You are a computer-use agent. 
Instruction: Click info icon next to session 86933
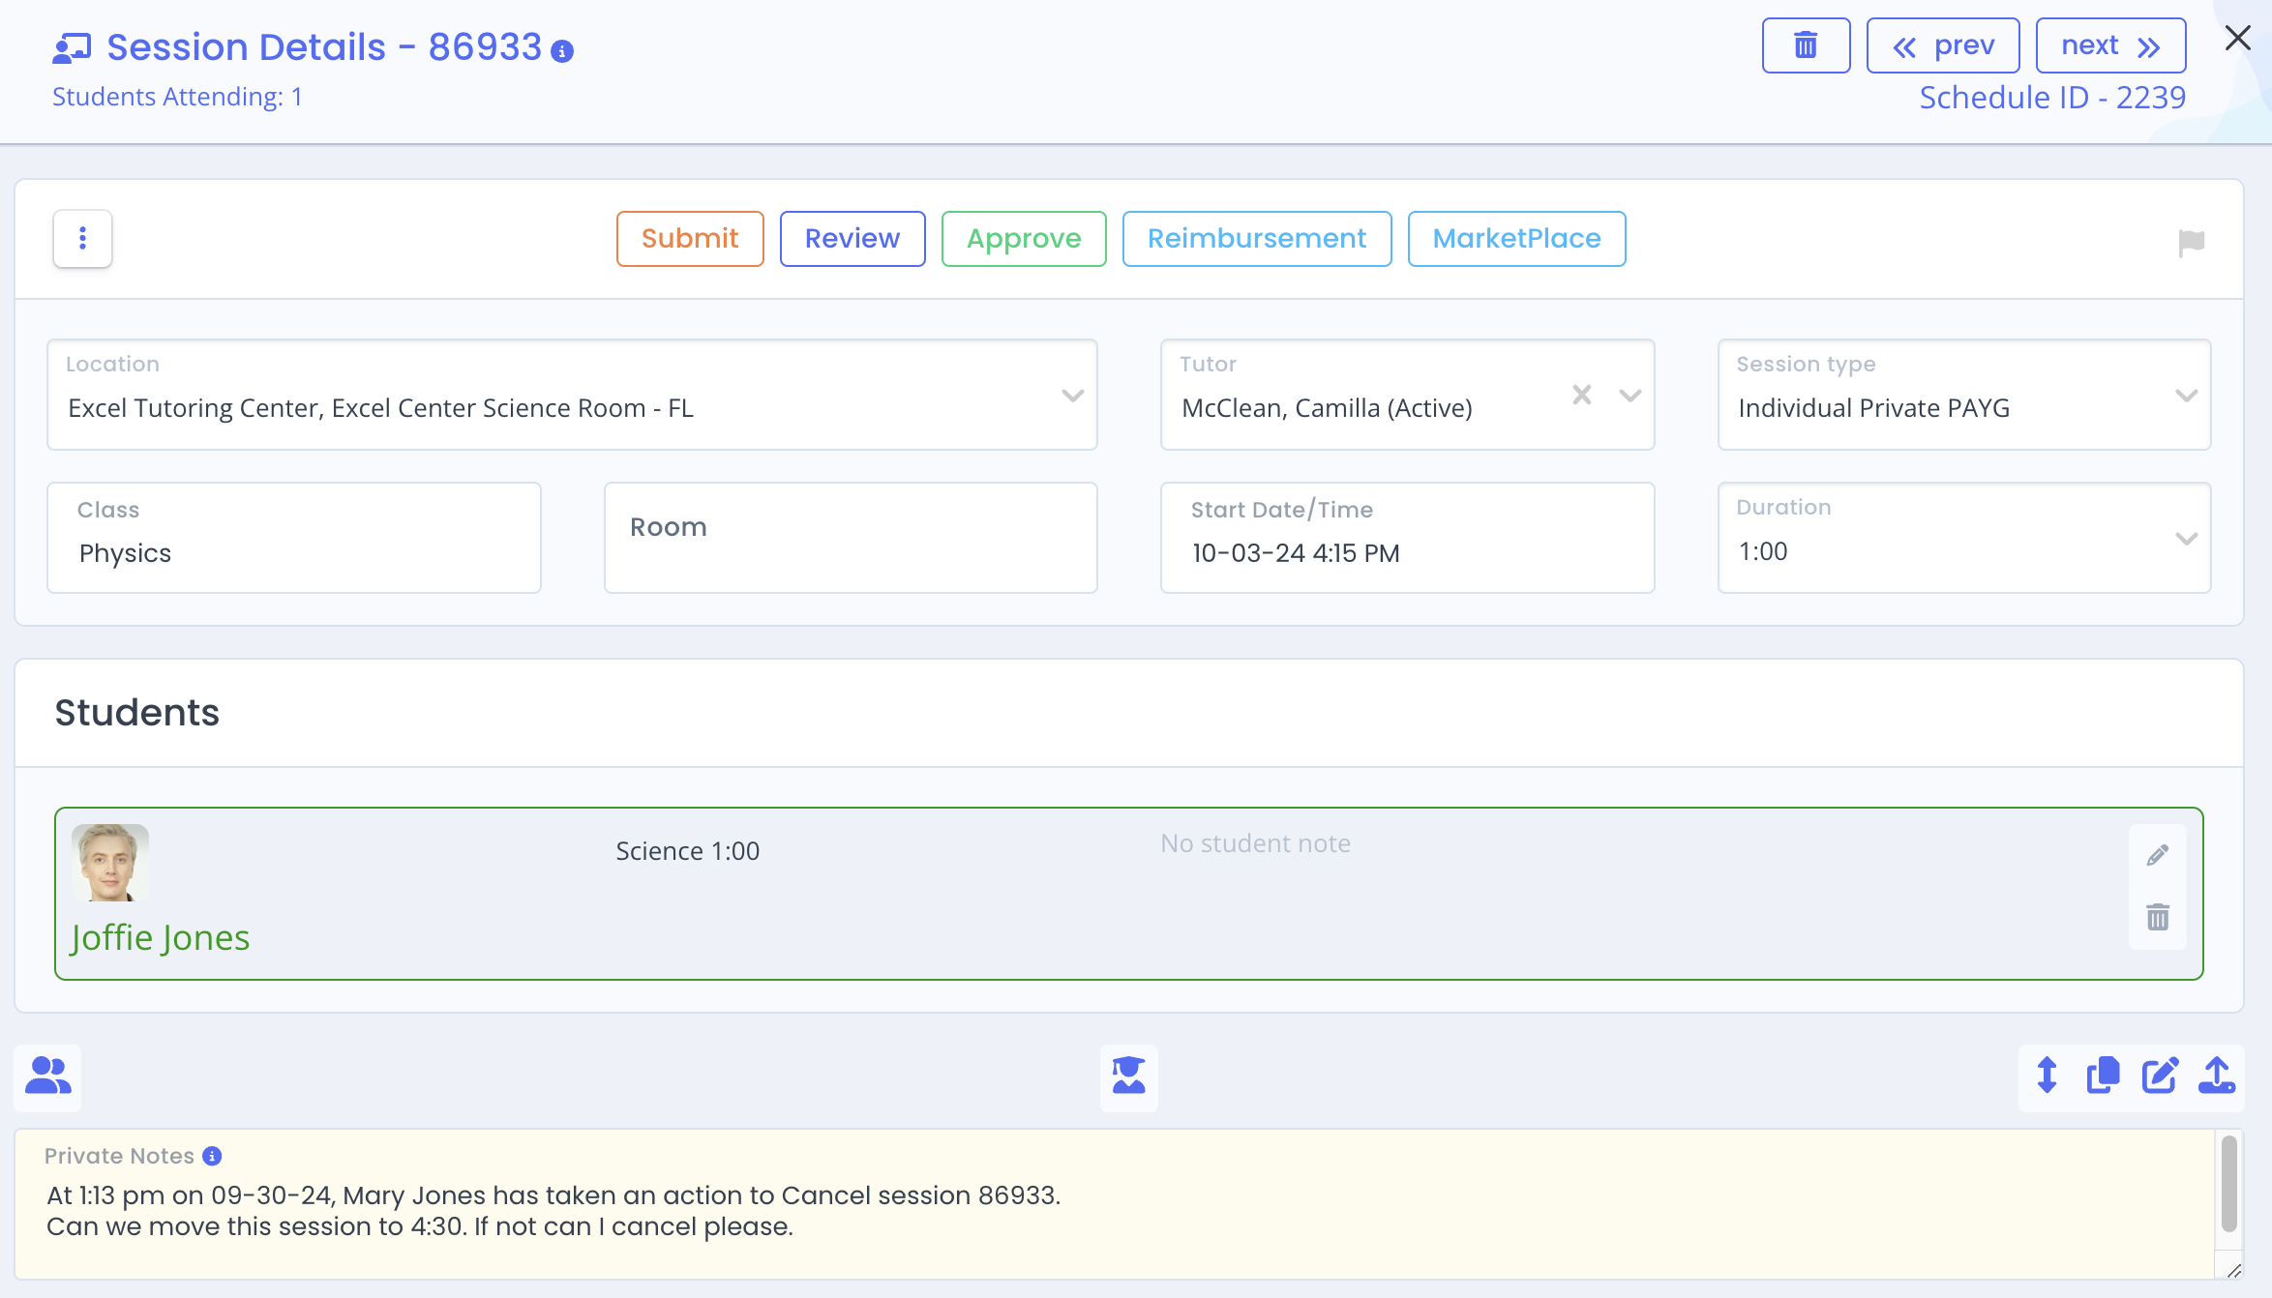tap(562, 51)
